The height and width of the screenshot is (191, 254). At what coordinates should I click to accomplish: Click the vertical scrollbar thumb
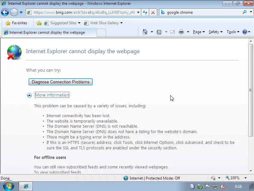[251, 90]
